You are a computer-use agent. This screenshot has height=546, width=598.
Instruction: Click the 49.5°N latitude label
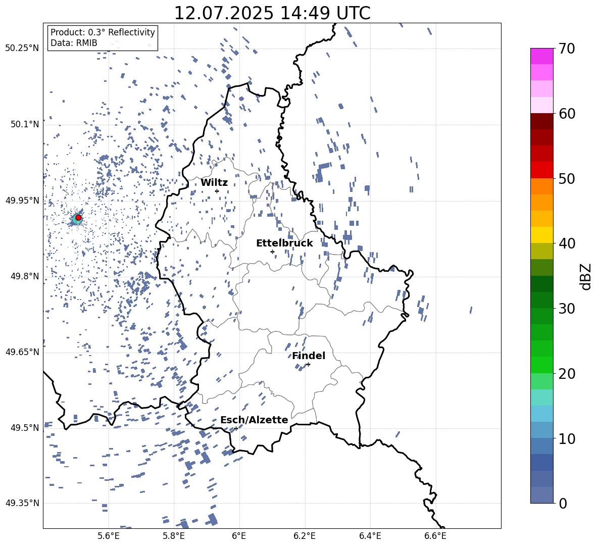pyautogui.click(x=25, y=427)
